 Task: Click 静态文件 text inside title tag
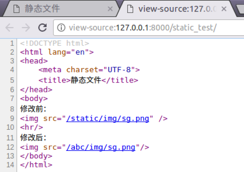pyautogui.click(x=86, y=80)
